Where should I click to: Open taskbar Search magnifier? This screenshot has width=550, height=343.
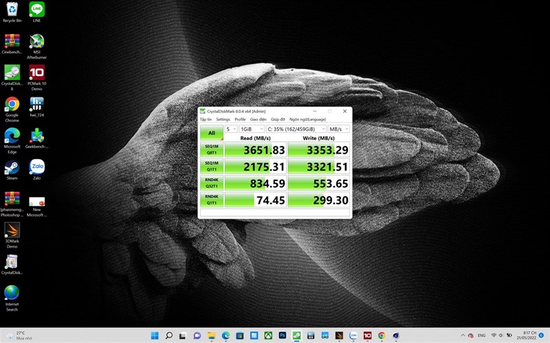coord(168,335)
